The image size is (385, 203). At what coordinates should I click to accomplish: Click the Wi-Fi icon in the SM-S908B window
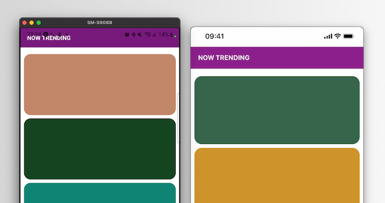[x=147, y=35]
